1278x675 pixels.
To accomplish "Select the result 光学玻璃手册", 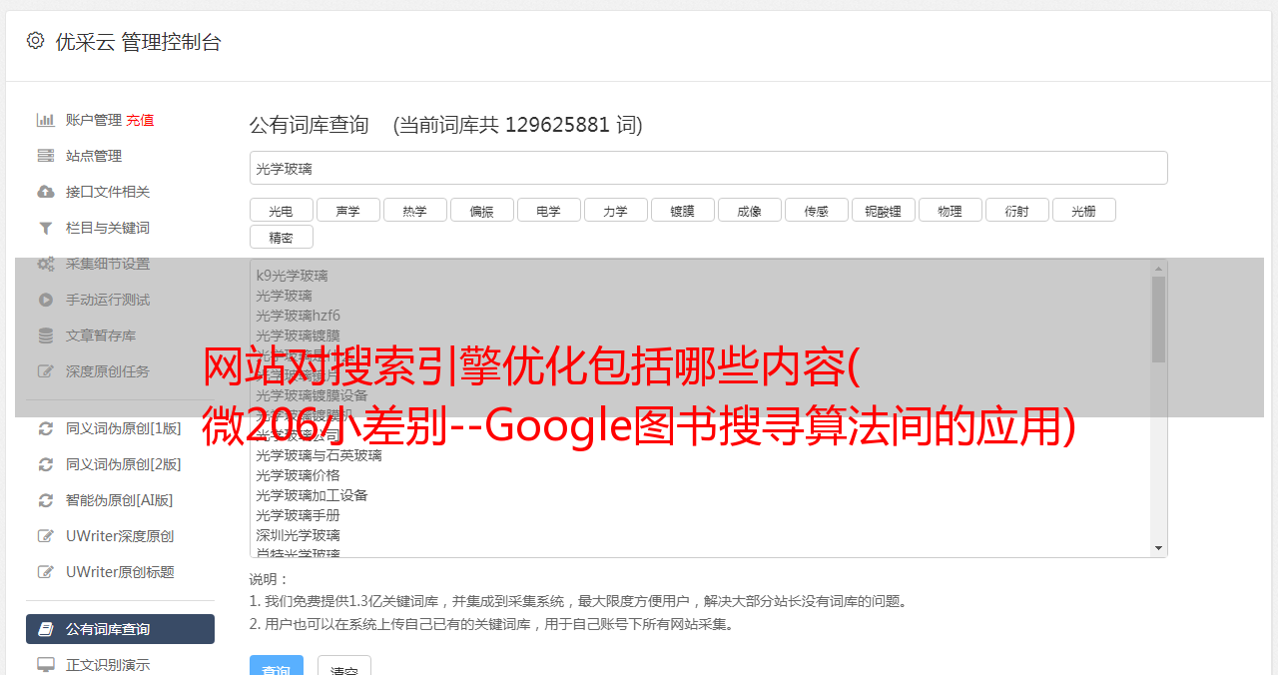I will pos(298,515).
